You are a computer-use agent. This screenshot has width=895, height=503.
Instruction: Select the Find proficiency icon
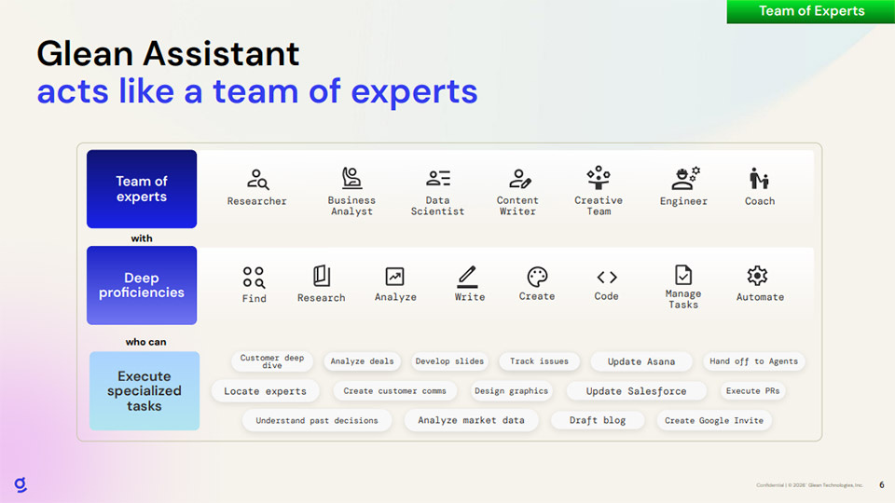pyautogui.click(x=254, y=278)
